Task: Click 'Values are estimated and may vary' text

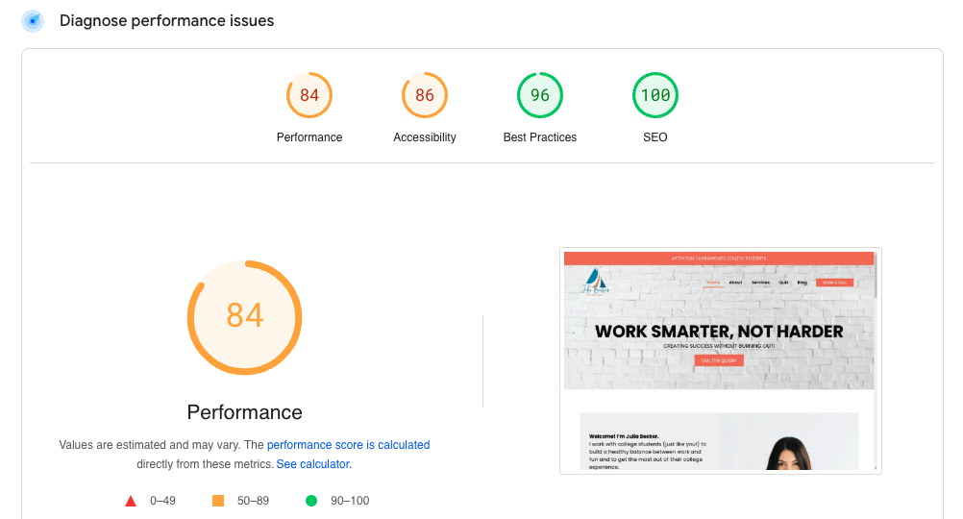Action: (x=150, y=445)
